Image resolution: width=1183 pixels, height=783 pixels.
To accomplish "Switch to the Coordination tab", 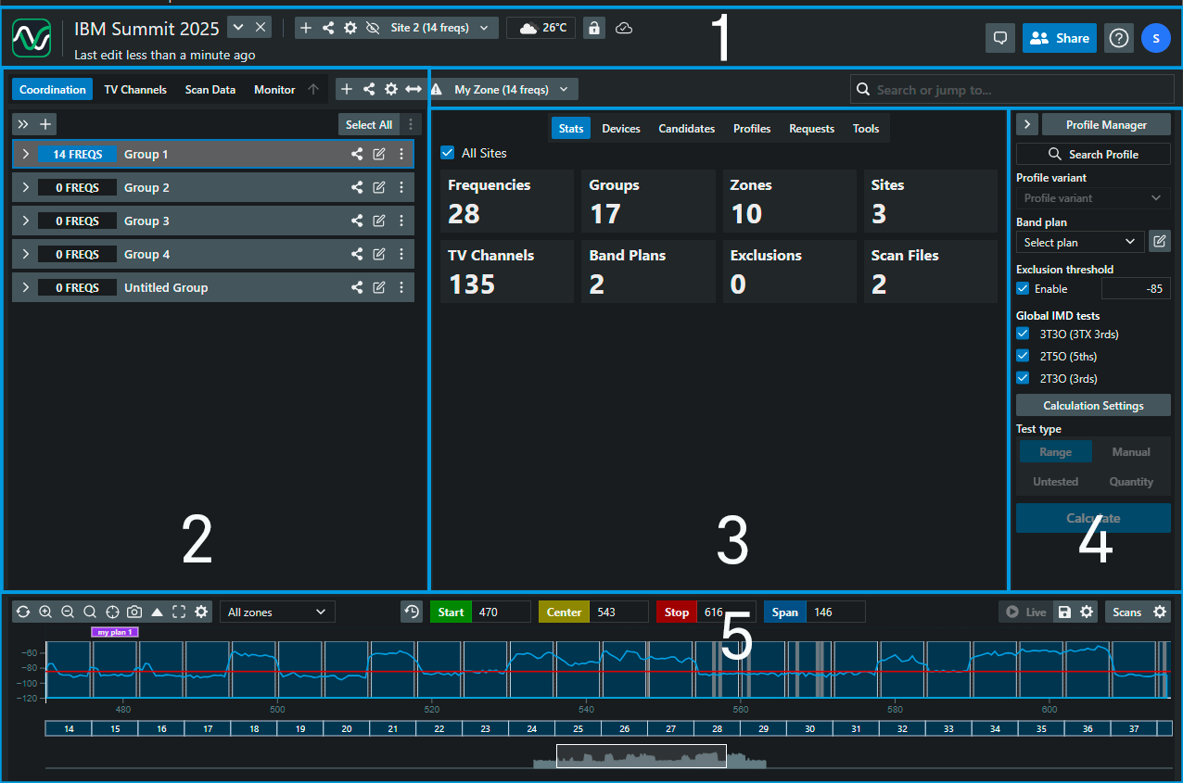I will pos(53,90).
